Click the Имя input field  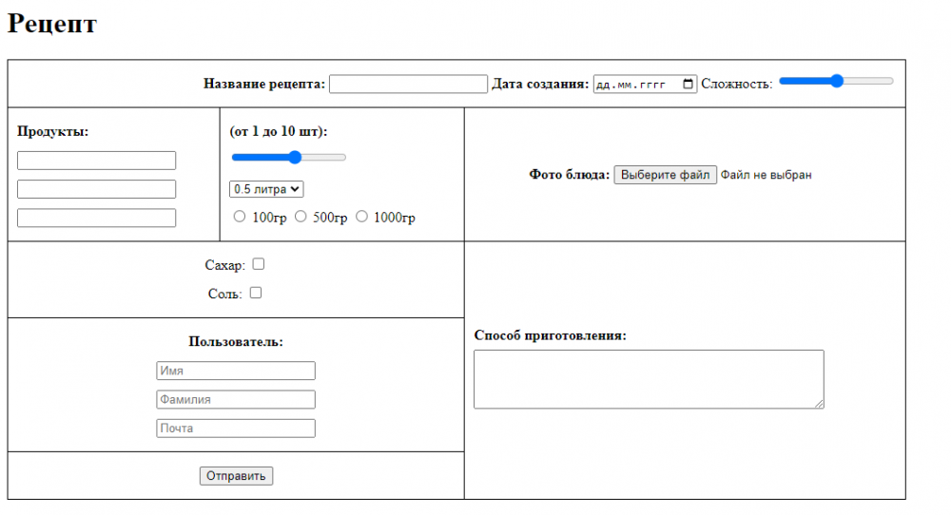235,371
